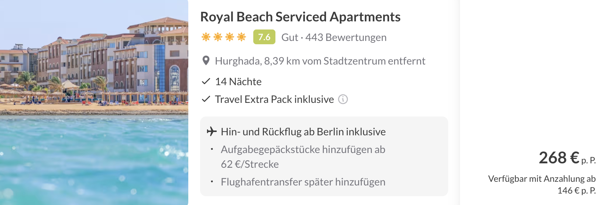Select the 14 Nächte entry
Screen dimensions: 604x205
click(x=238, y=81)
